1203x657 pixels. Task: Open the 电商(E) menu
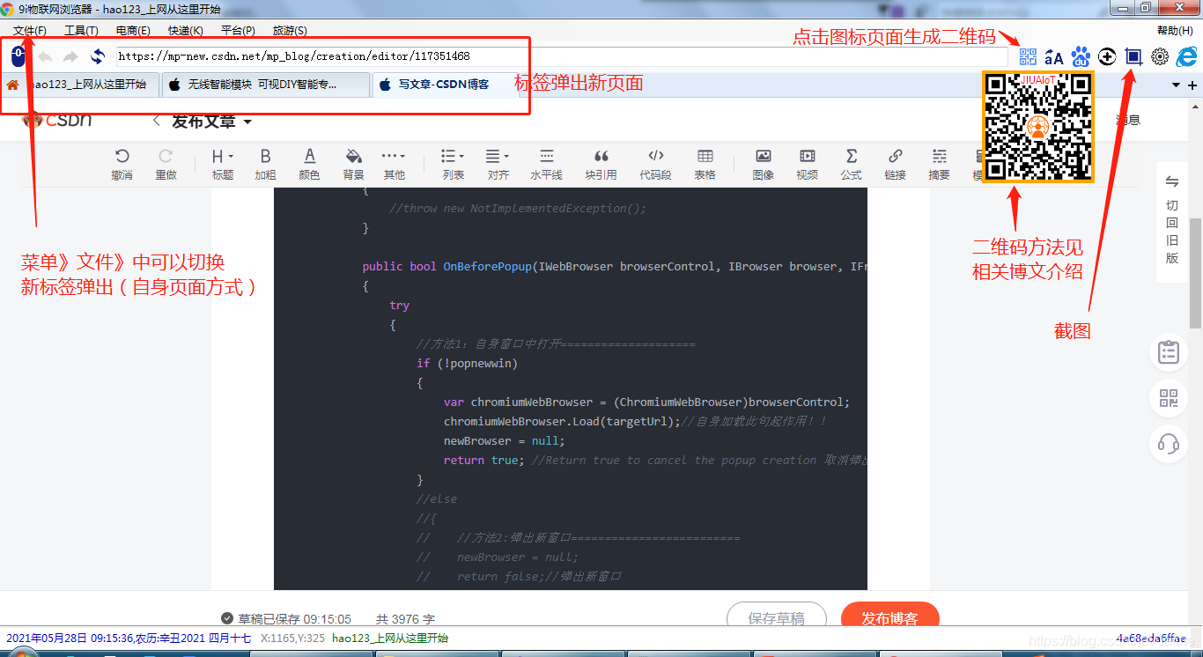click(x=133, y=30)
